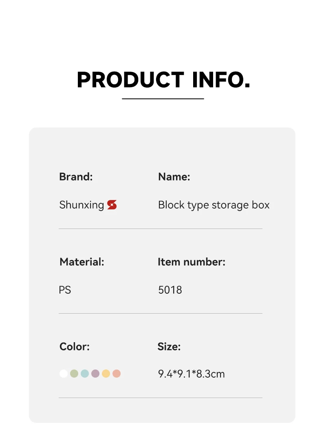
Task: Click the Material: label
Action: point(81,262)
